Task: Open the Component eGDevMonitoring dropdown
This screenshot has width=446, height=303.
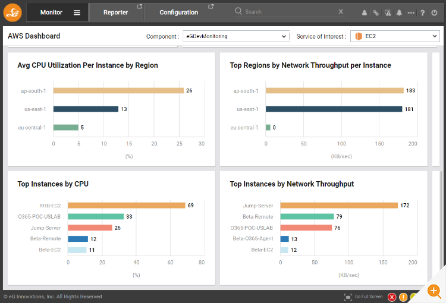Action: point(236,36)
